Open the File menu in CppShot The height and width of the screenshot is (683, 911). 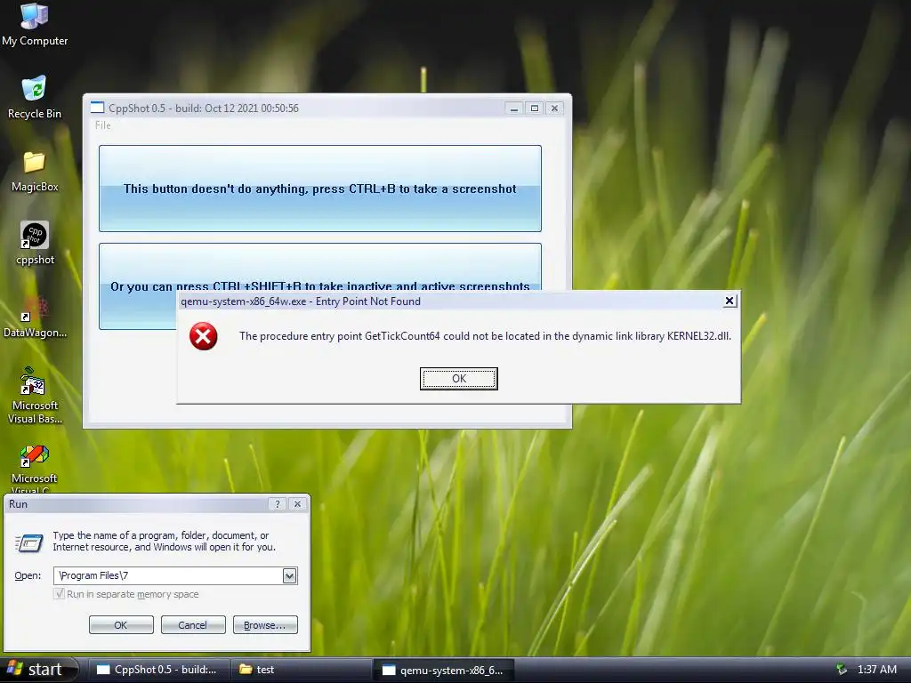(103, 125)
